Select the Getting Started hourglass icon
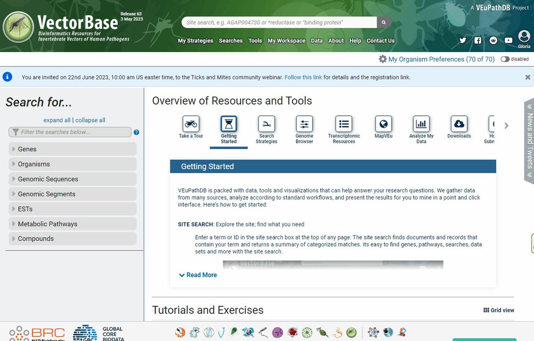 pyautogui.click(x=229, y=123)
